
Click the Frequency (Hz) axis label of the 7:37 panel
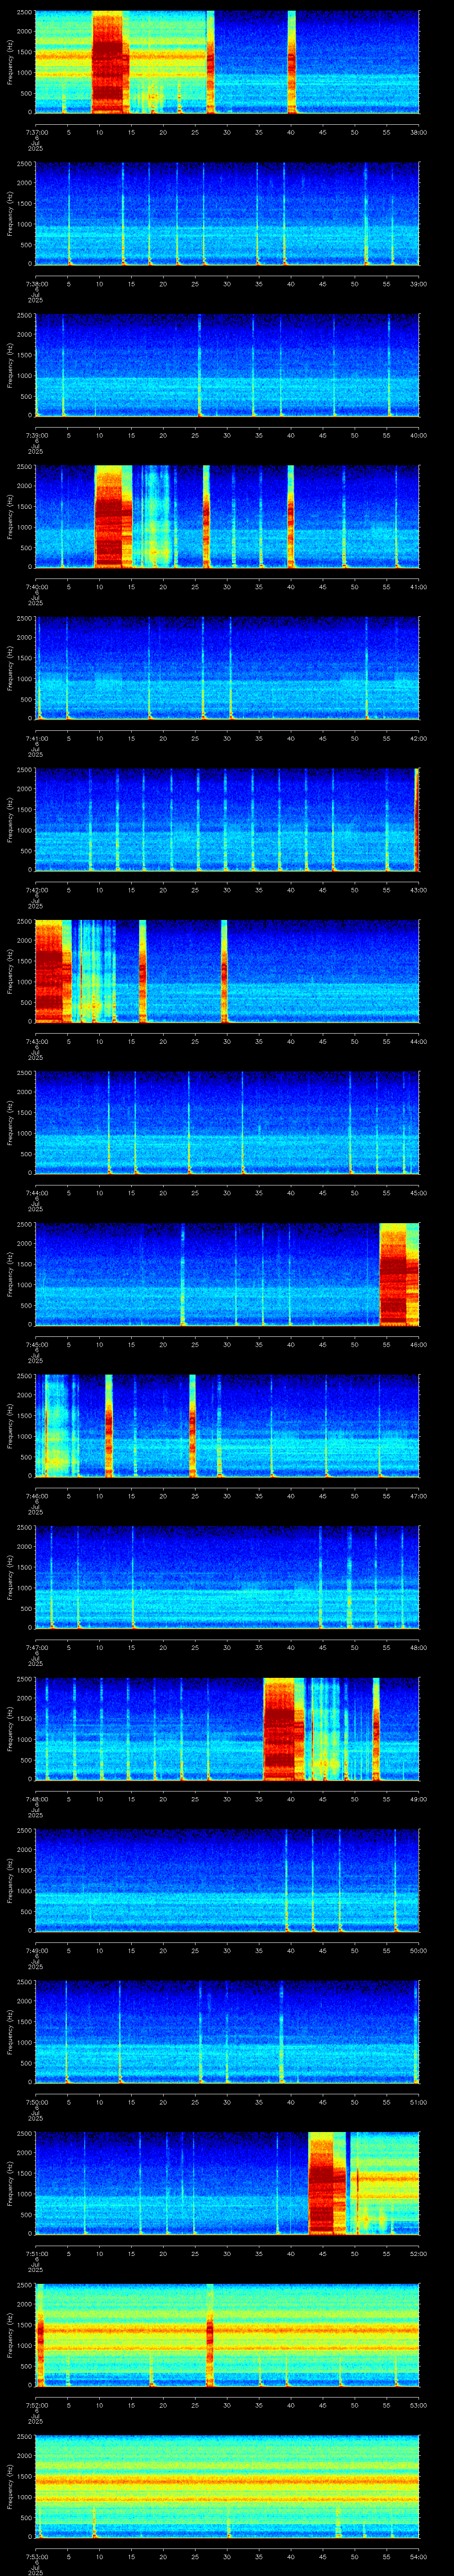(x=10, y=62)
